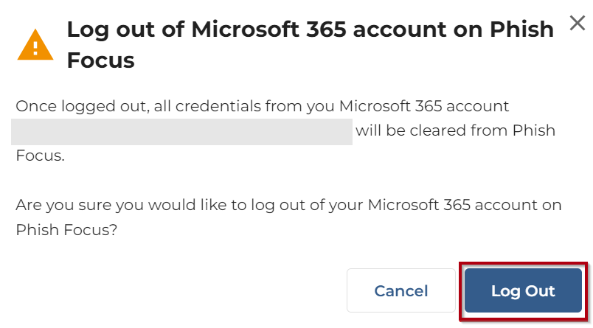This screenshot has height=328, width=593.
Task: Click the orange warning triangle icon
Action: pyautogui.click(x=35, y=46)
